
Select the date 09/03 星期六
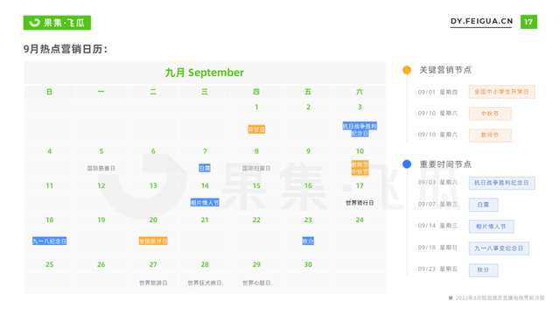point(437,183)
